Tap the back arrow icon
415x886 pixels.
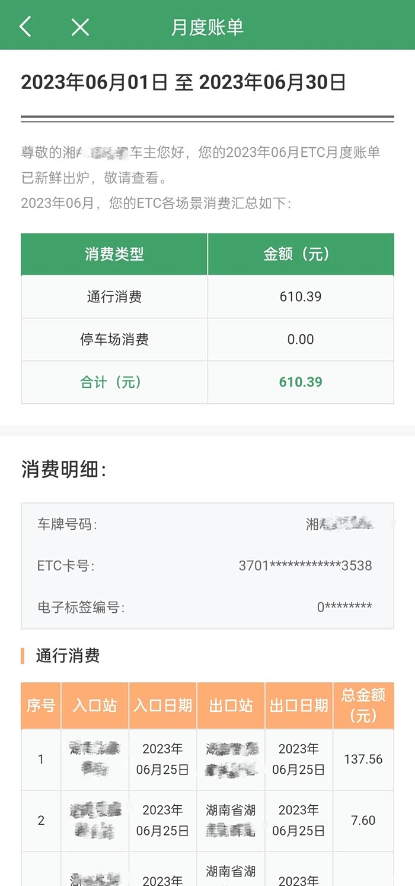(x=25, y=27)
